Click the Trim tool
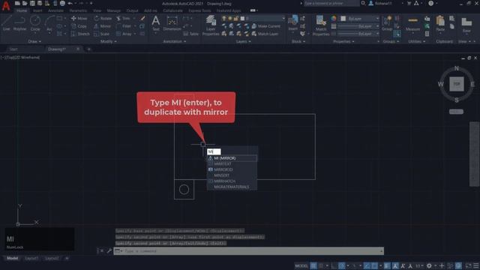 click(x=123, y=18)
